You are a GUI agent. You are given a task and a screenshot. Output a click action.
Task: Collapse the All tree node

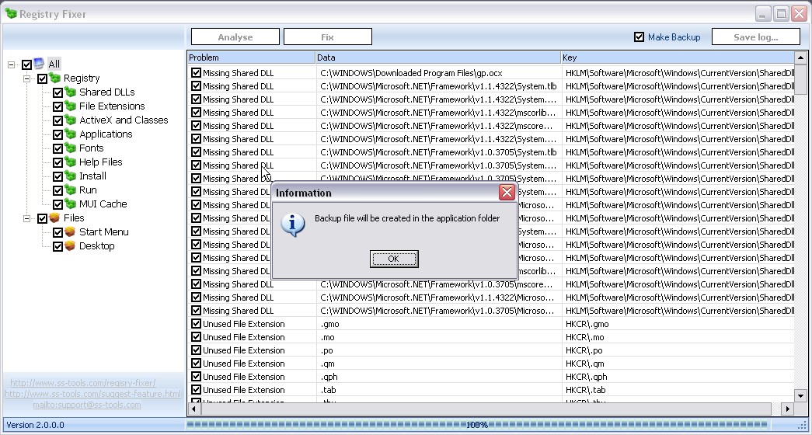pos(12,64)
